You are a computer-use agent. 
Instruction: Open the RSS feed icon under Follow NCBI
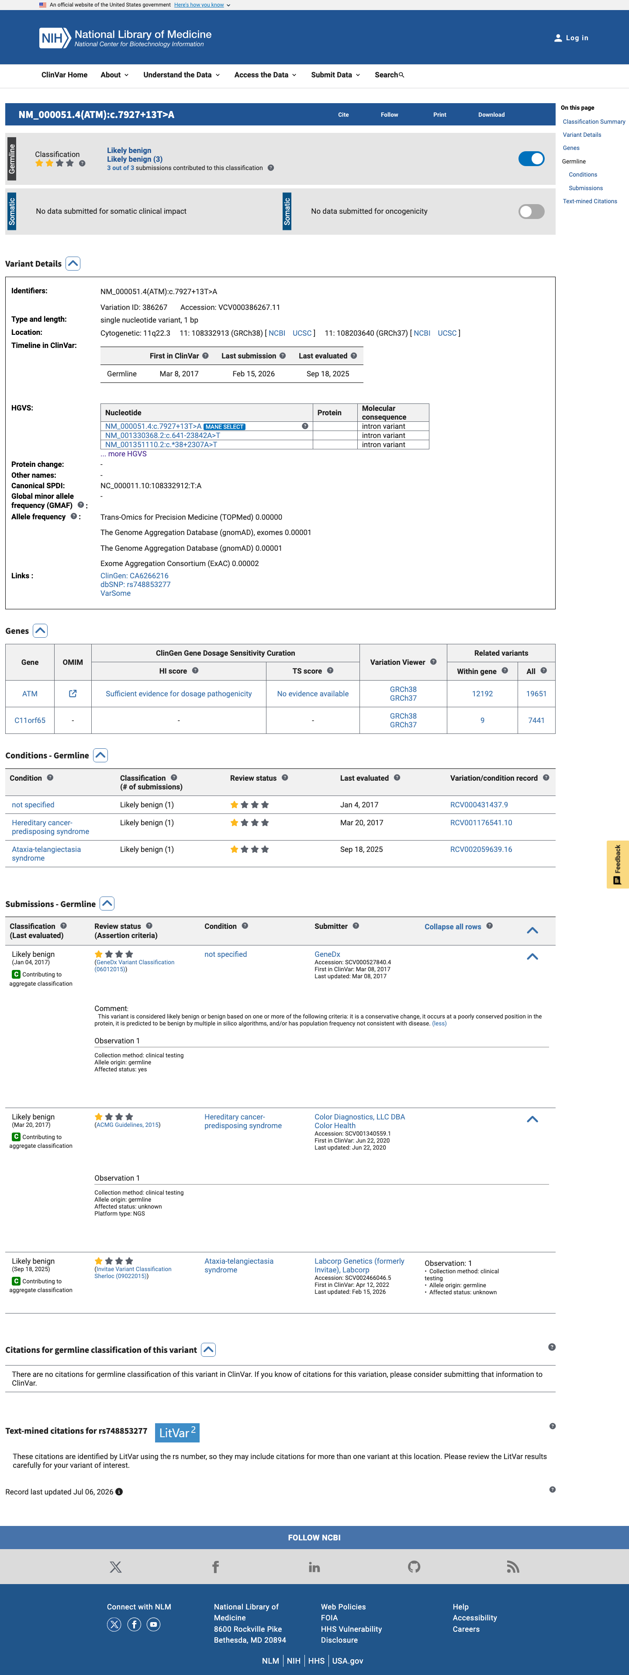pyautogui.click(x=513, y=1567)
